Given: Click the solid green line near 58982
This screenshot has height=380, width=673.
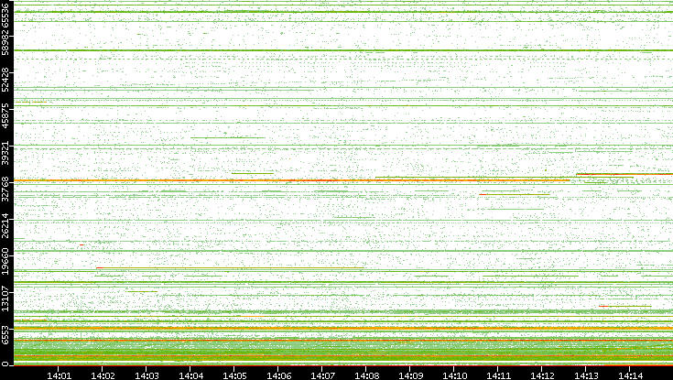Looking at the screenshot, I should click(x=275, y=49).
